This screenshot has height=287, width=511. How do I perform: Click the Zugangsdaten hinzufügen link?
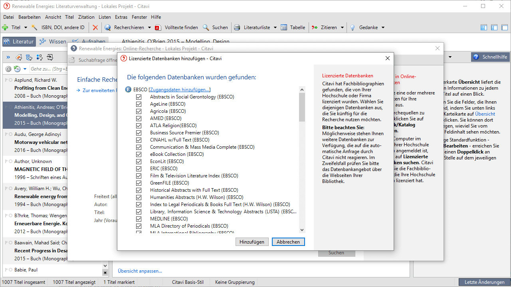(180, 90)
